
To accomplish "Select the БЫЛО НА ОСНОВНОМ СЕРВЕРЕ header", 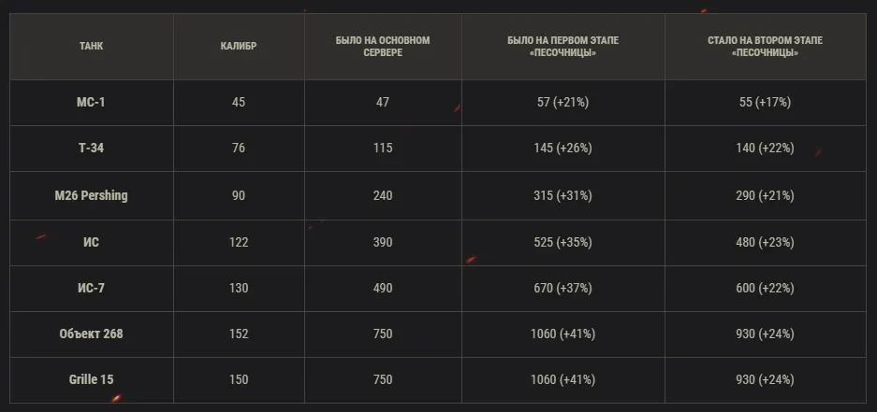I will point(382,47).
